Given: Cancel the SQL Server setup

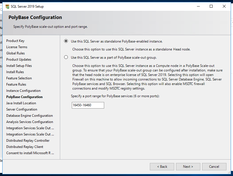Looking at the screenshot, I should (214, 167).
